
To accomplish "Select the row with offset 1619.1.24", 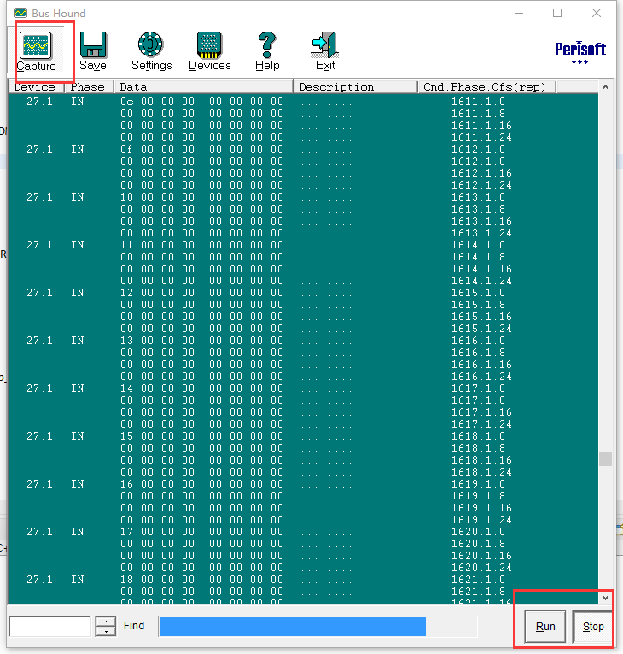I will pos(303,520).
